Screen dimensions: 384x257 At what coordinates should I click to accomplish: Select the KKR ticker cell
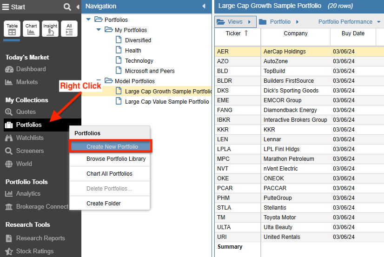(x=238, y=130)
